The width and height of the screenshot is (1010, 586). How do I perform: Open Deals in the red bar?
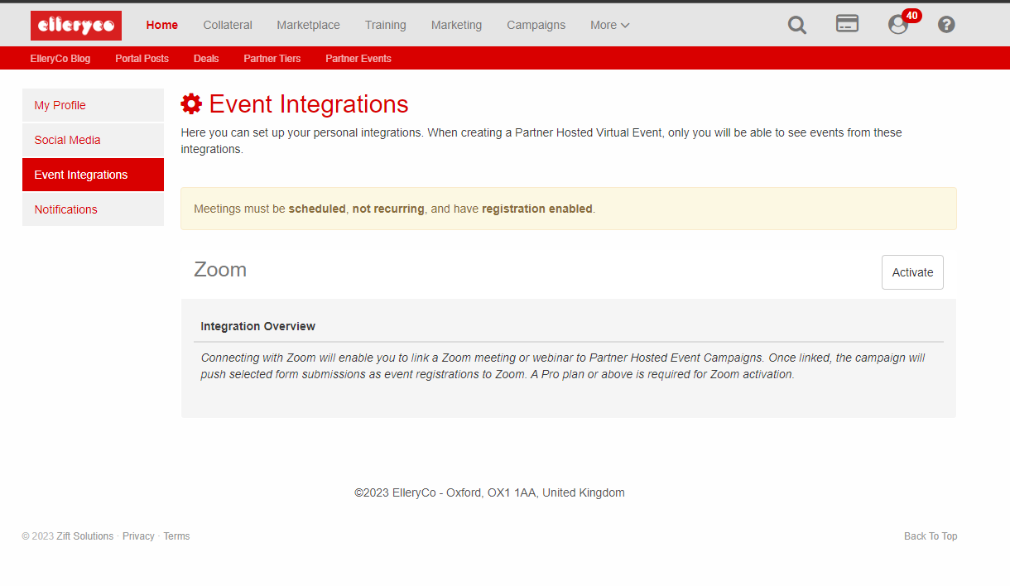pyautogui.click(x=206, y=59)
